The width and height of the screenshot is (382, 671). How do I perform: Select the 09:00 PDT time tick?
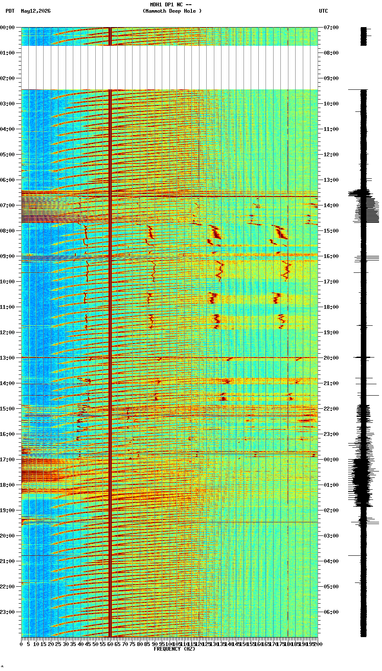click(7, 256)
